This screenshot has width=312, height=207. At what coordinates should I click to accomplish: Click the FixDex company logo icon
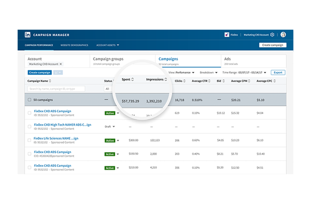point(227,35)
